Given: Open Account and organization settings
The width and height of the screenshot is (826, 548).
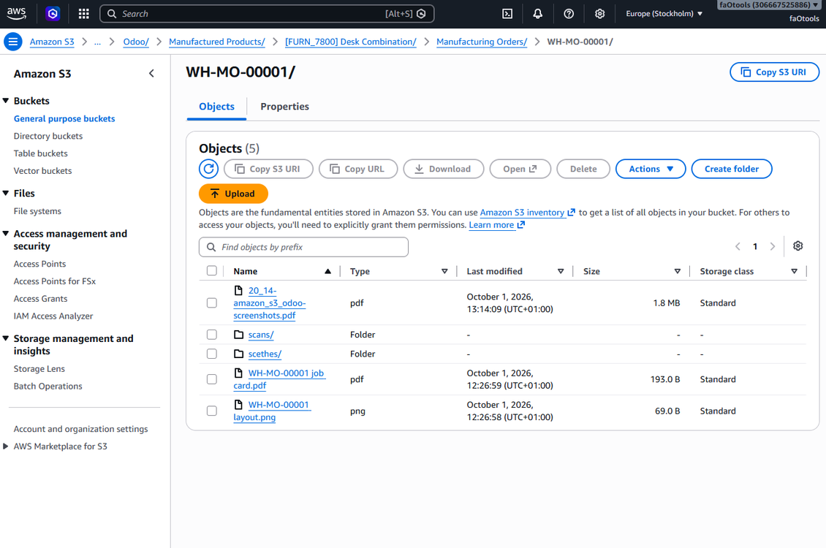Looking at the screenshot, I should (80, 429).
